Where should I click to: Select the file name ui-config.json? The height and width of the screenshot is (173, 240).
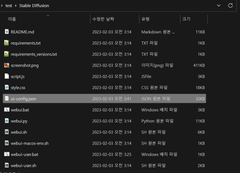pyautogui.click(x=23, y=99)
